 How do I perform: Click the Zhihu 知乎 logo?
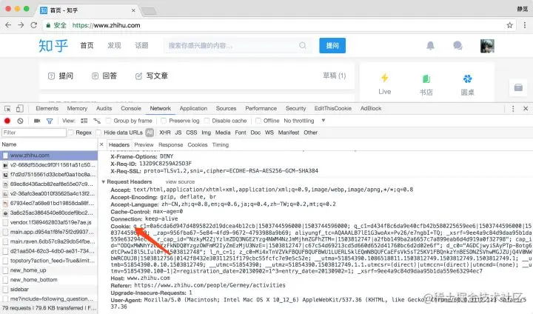point(53,46)
